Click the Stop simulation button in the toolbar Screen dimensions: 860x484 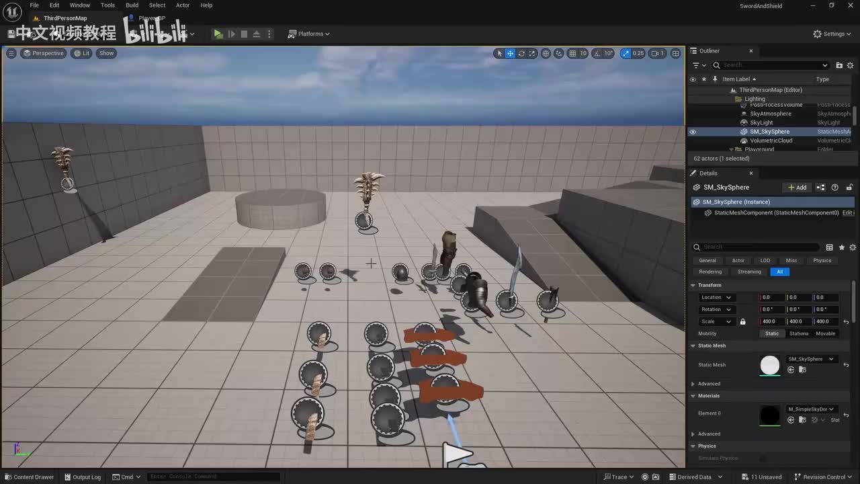click(244, 34)
